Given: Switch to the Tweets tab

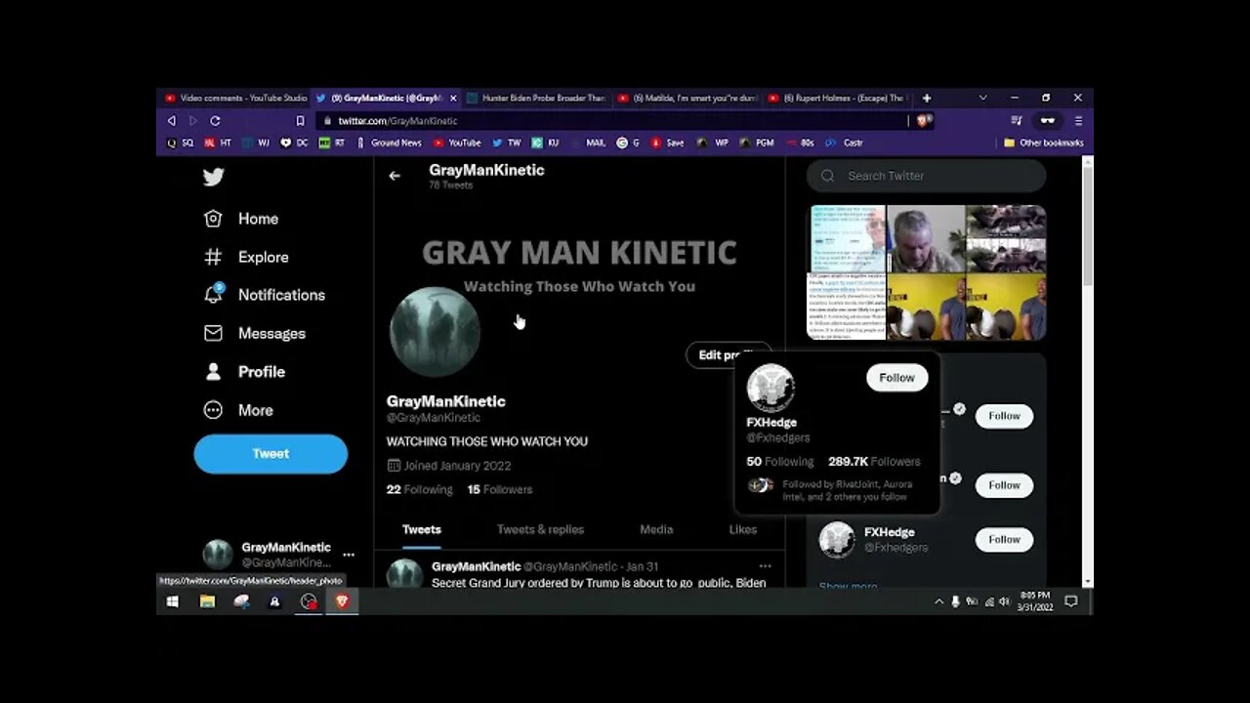Looking at the screenshot, I should click(x=422, y=529).
